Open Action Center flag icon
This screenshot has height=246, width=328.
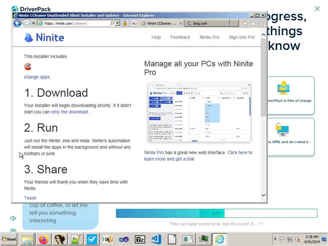[x=282, y=239]
